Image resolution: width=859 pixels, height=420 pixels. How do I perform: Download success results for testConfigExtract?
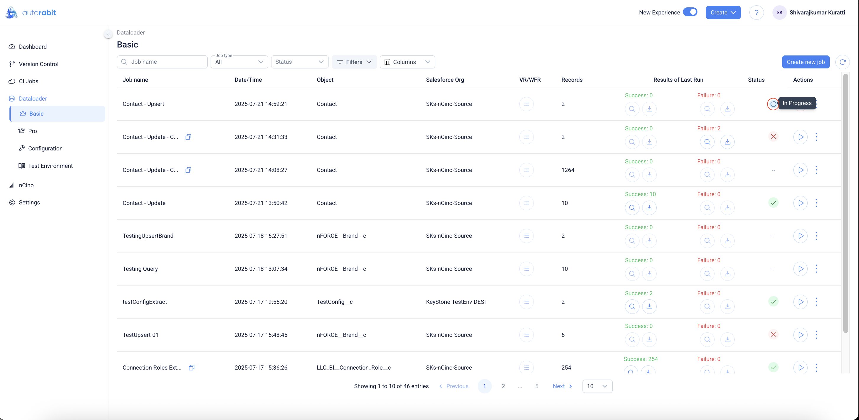coord(649,306)
